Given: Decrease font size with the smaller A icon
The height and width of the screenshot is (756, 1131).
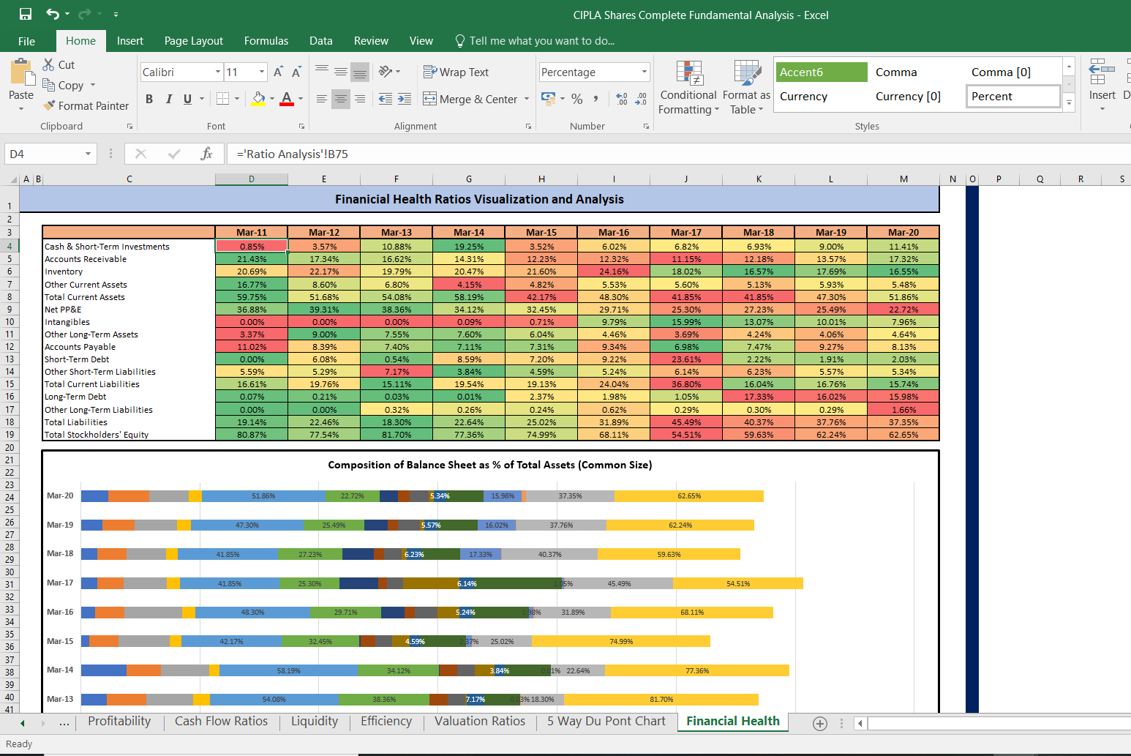Looking at the screenshot, I should (x=296, y=72).
